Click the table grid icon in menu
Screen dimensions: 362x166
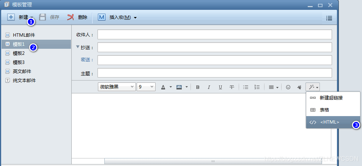313,110
